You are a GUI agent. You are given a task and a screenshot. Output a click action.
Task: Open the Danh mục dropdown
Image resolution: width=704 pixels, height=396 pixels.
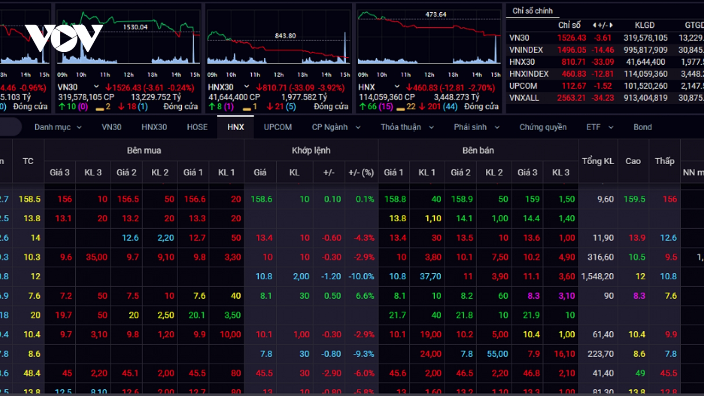click(x=58, y=127)
